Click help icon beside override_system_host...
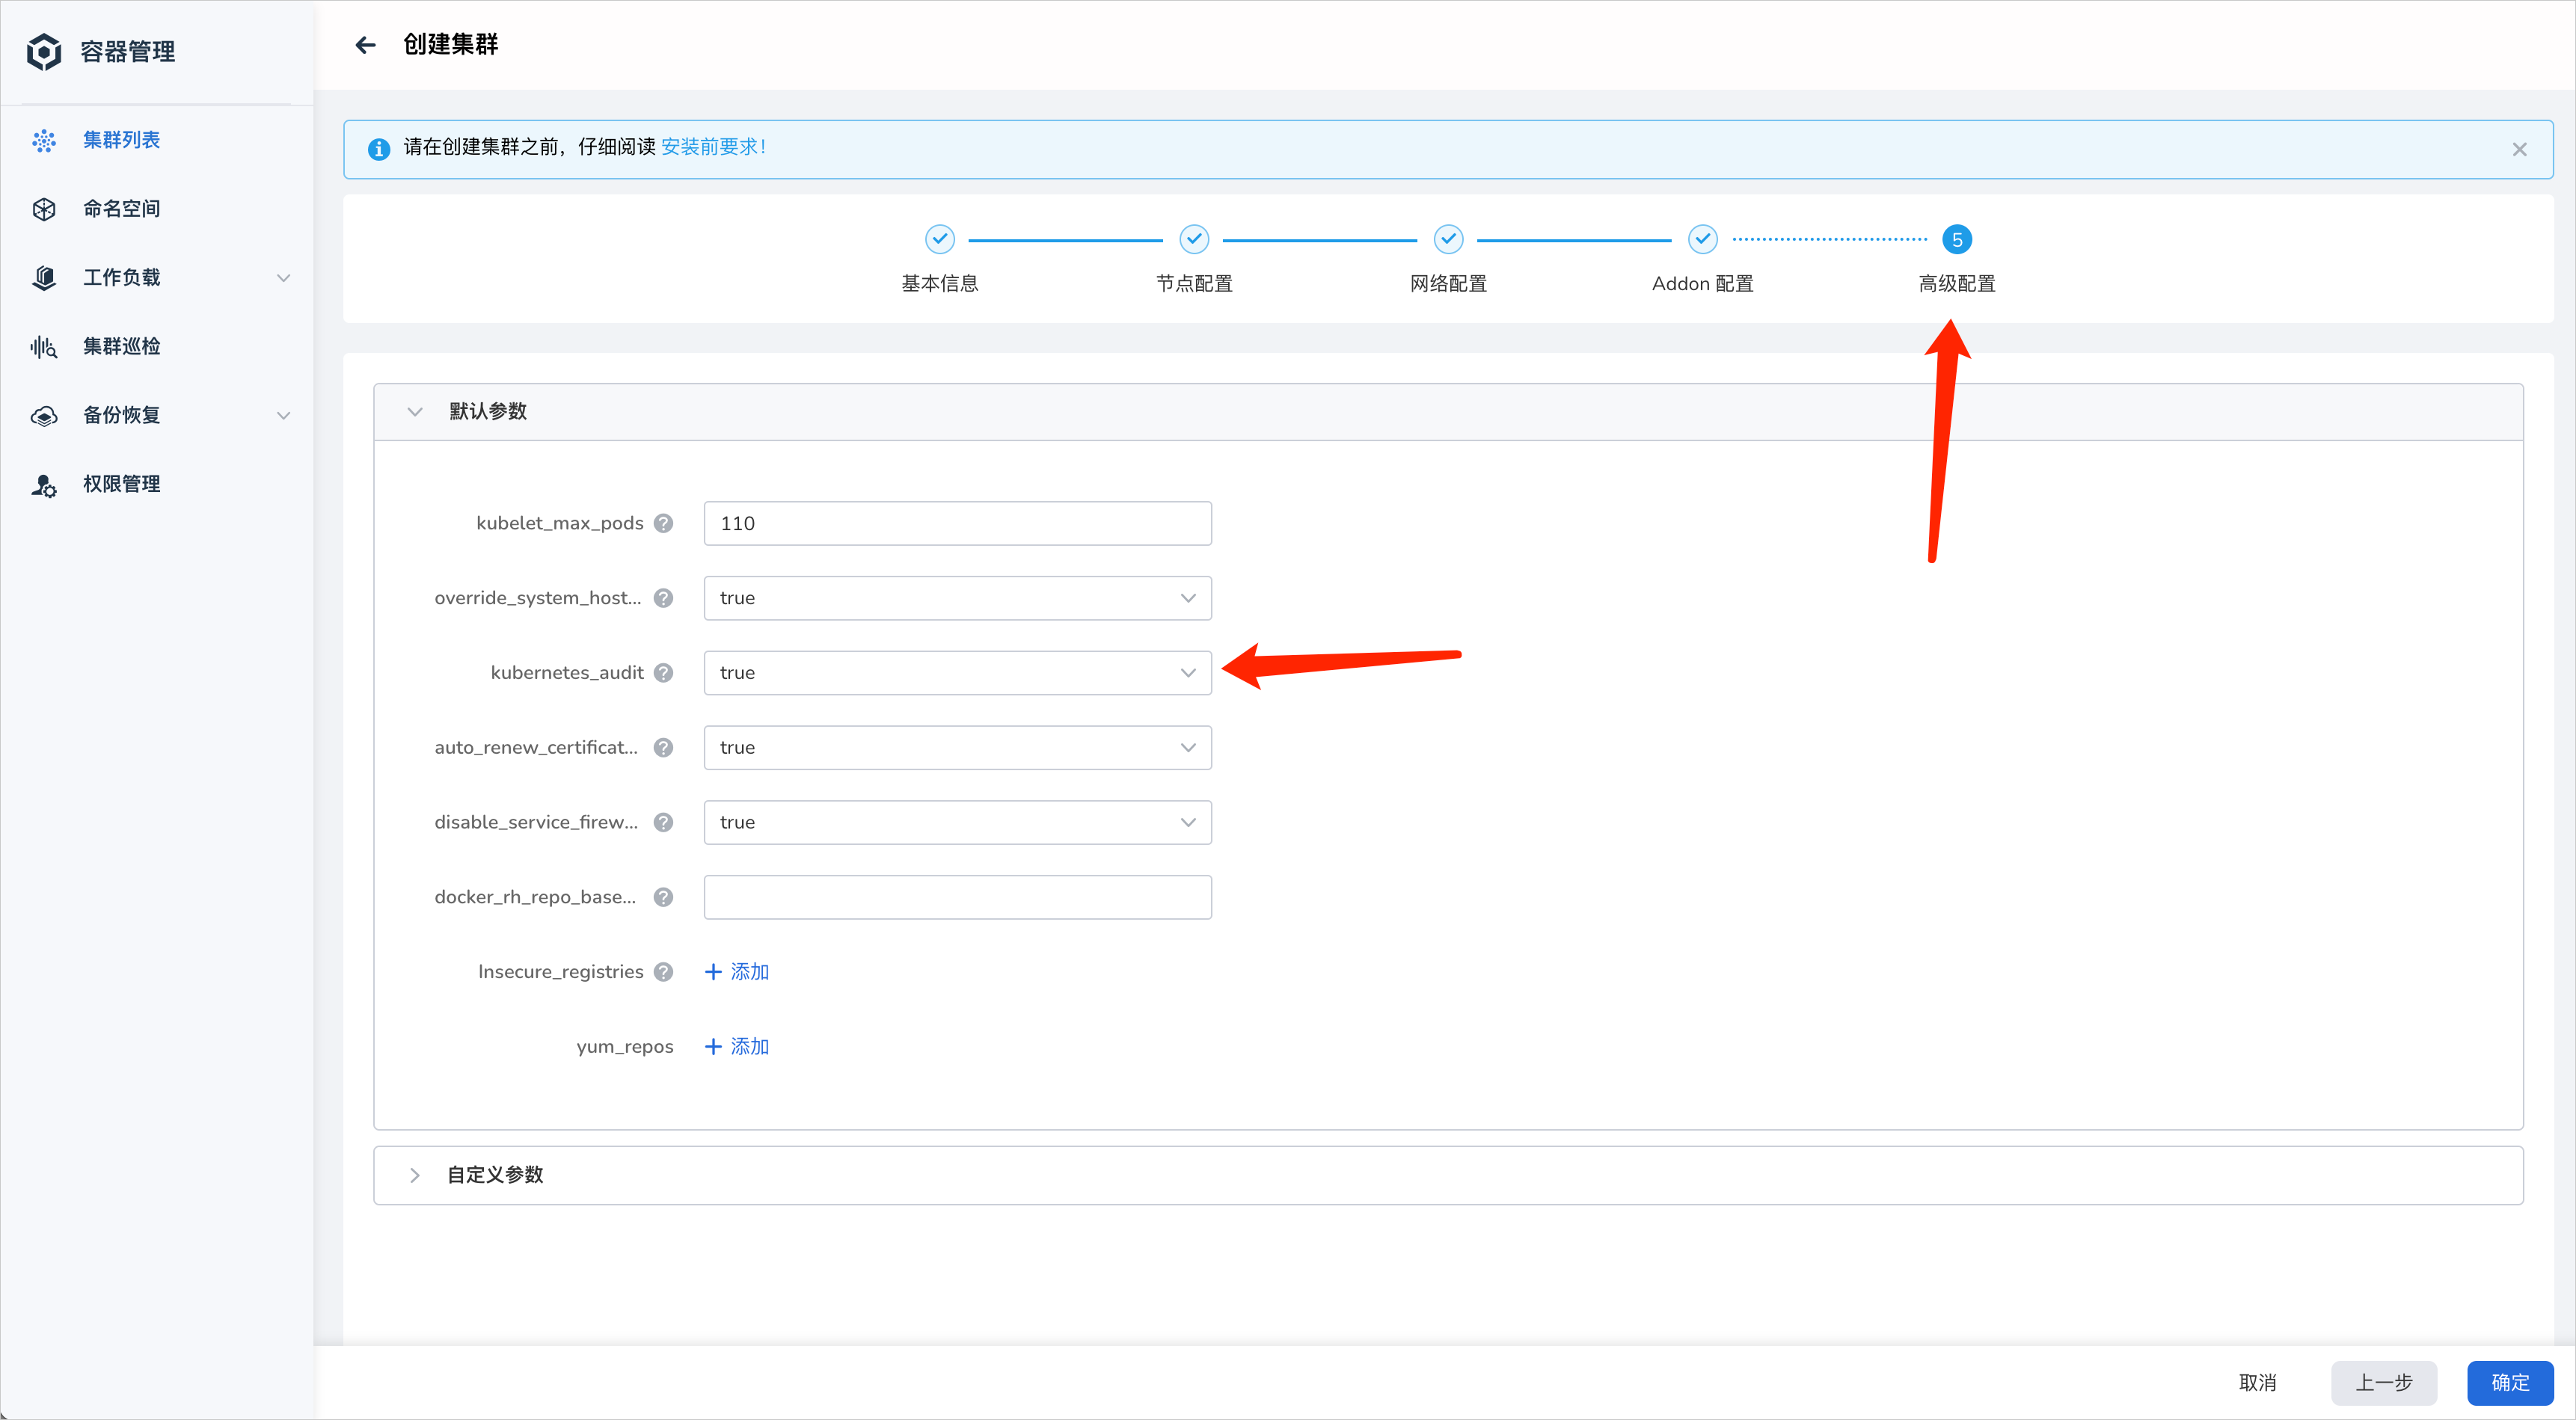Image resolution: width=2576 pixels, height=1420 pixels. tap(663, 598)
